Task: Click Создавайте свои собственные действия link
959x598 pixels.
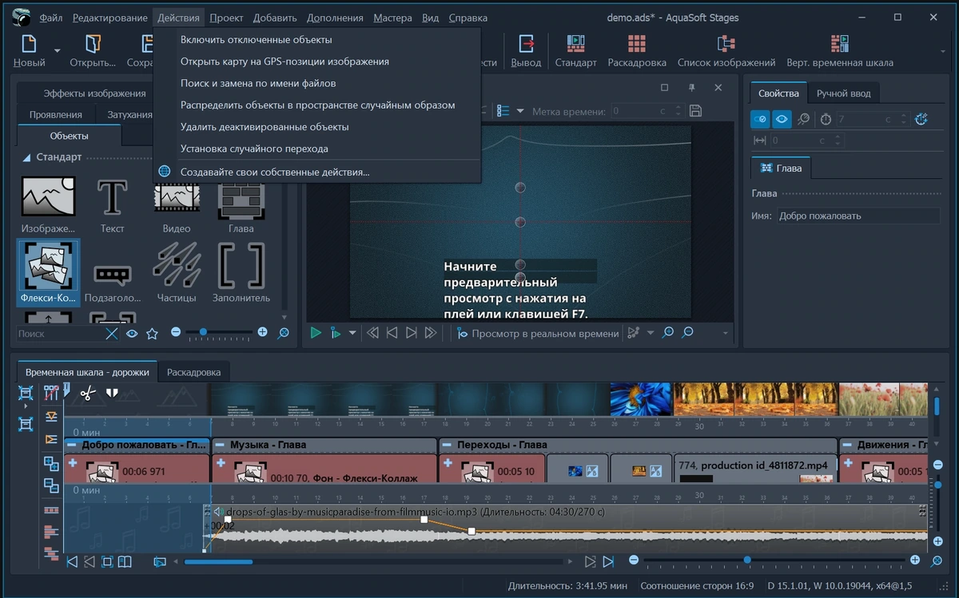Action: point(275,171)
